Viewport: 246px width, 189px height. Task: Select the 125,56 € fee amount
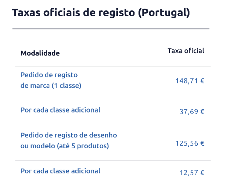pos(189,143)
